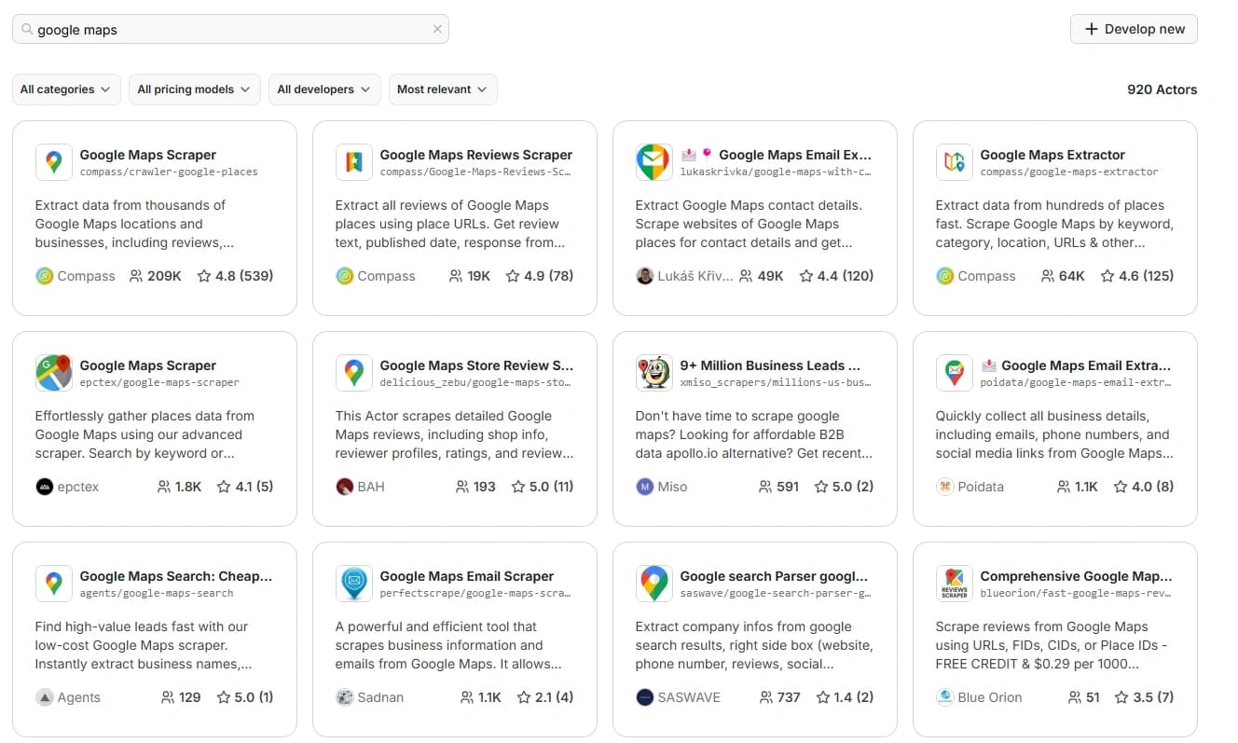This screenshot has width=1238, height=743.
Task: Open the All pricing models dropdown
Action: (x=194, y=89)
